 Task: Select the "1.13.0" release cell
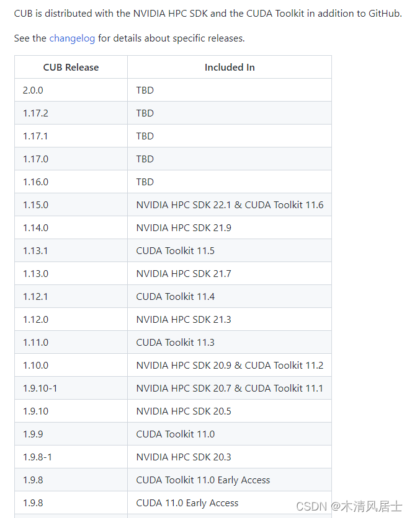click(x=71, y=273)
